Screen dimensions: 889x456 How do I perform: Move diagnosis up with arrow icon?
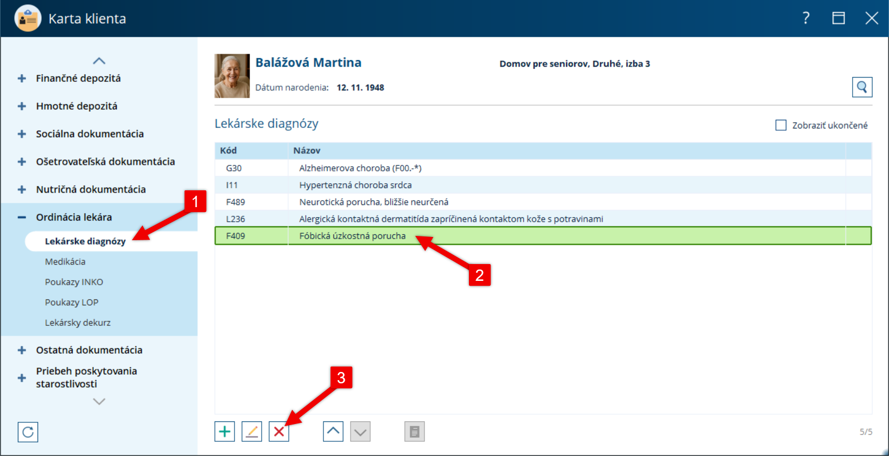tap(333, 432)
